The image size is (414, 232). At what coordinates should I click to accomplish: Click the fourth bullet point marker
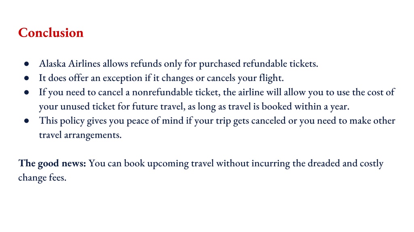point(26,121)
